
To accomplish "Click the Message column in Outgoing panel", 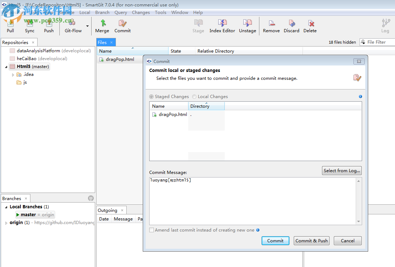I will click(x=123, y=219).
